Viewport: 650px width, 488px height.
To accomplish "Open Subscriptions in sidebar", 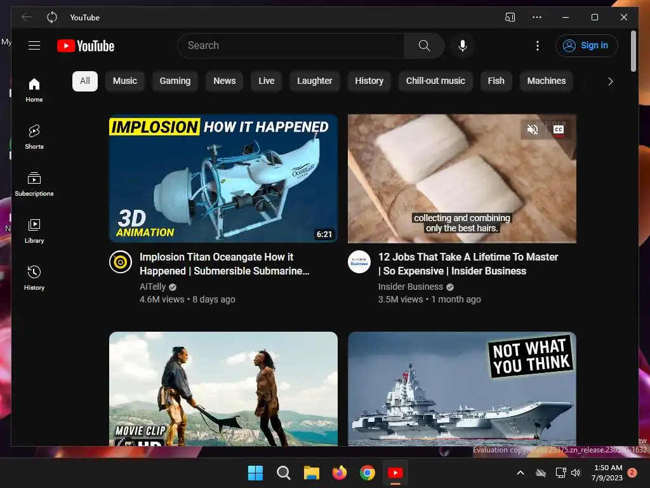I will coord(34,184).
